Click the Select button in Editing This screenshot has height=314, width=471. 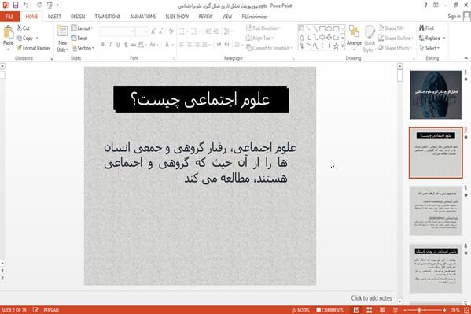tap(429, 48)
